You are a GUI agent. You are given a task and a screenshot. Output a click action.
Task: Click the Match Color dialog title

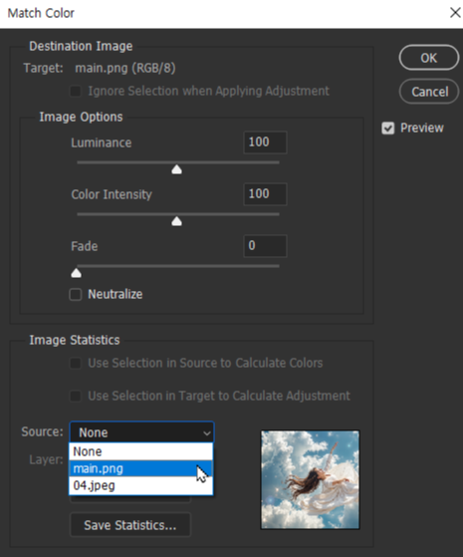tap(41, 13)
